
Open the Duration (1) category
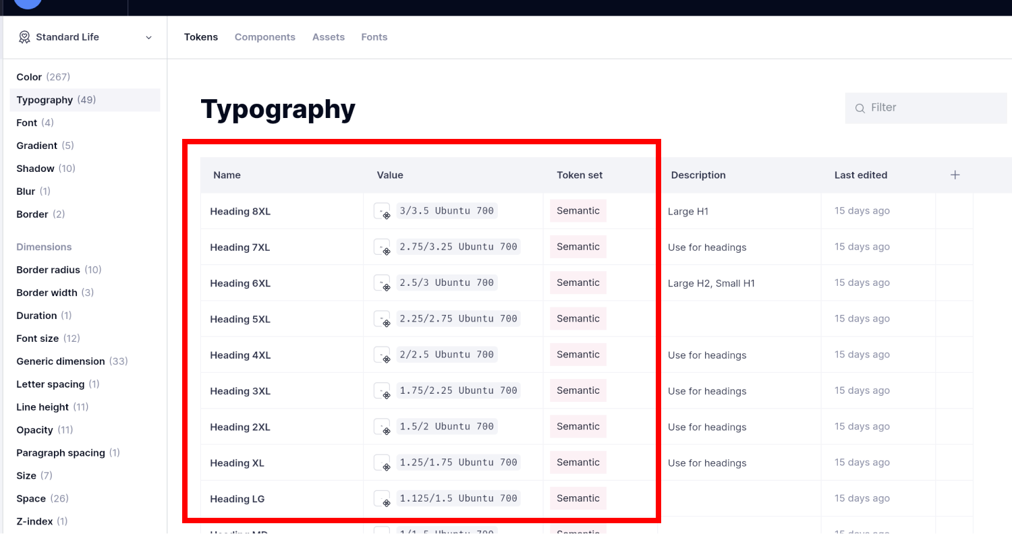(x=85, y=316)
